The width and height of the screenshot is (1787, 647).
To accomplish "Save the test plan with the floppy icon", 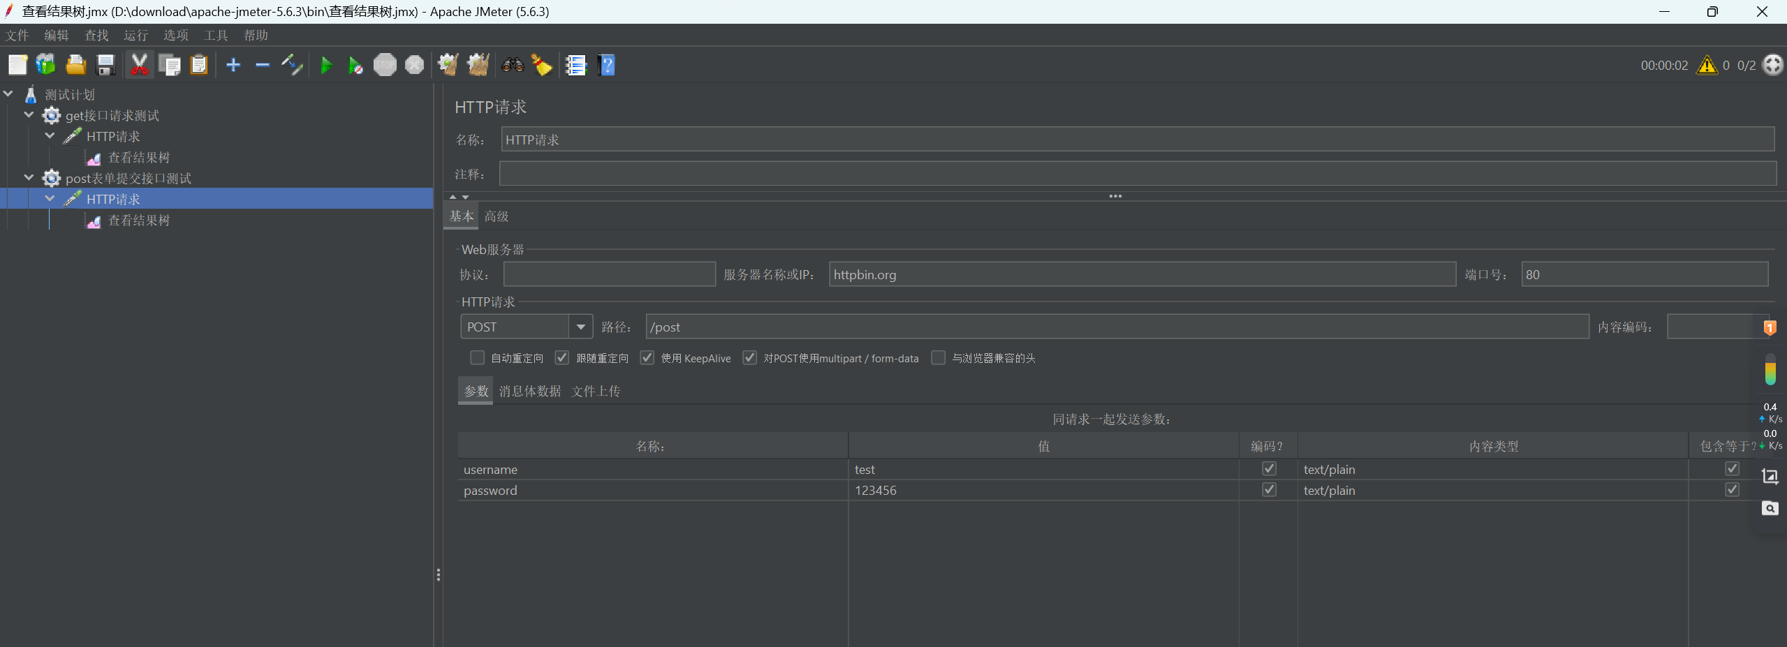I will [105, 65].
